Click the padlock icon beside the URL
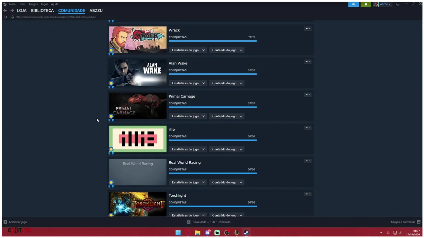This screenshot has height=238, width=424. coord(13,17)
